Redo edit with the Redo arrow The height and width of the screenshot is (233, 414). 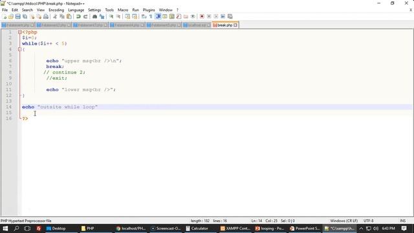[x=85, y=16]
